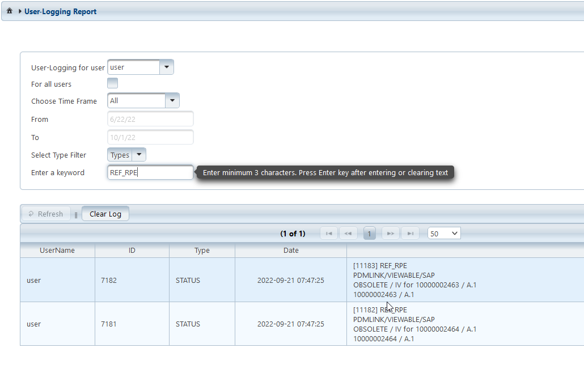The width and height of the screenshot is (584, 373).
Task: Sort by the Date column header
Action: pos(291,251)
